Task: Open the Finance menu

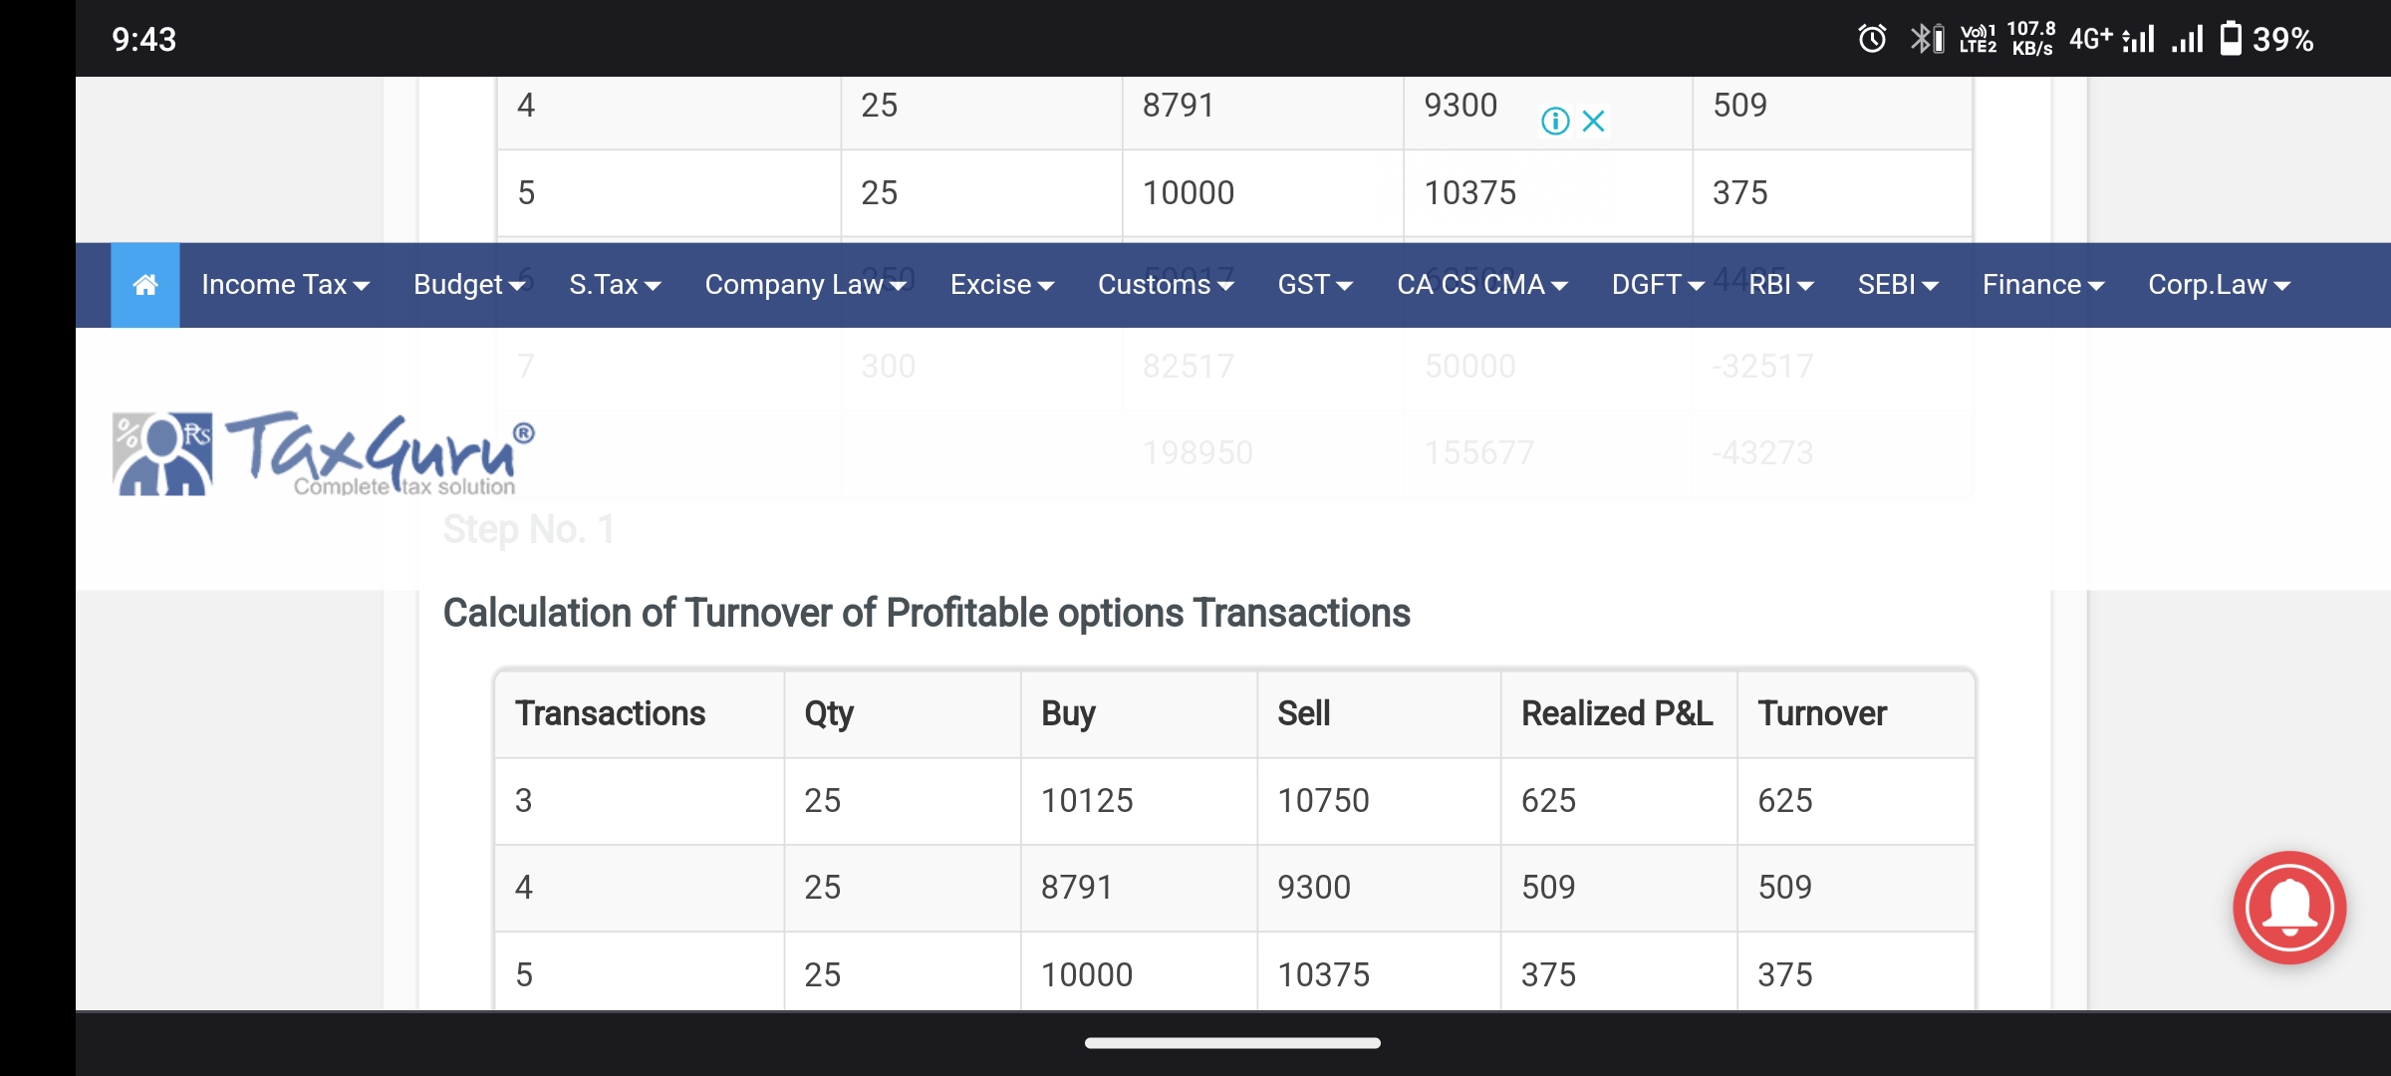Action: click(x=2042, y=285)
